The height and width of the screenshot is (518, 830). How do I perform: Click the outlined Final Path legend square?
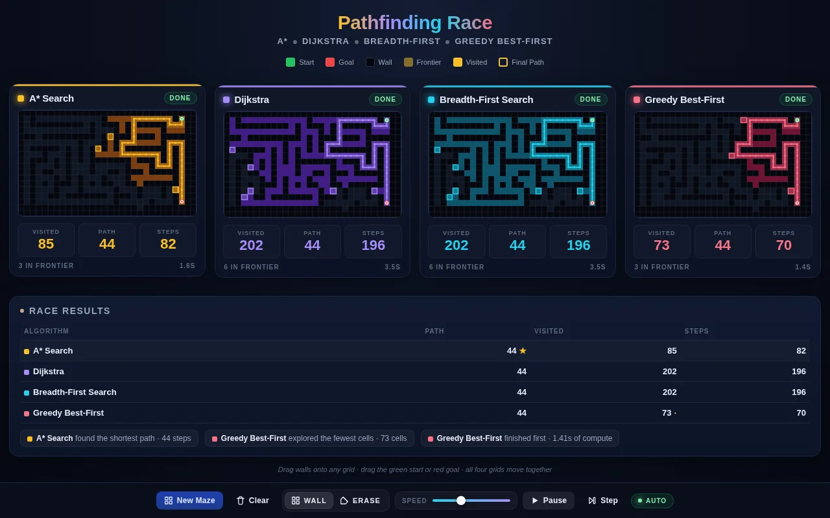pyautogui.click(x=503, y=62)
